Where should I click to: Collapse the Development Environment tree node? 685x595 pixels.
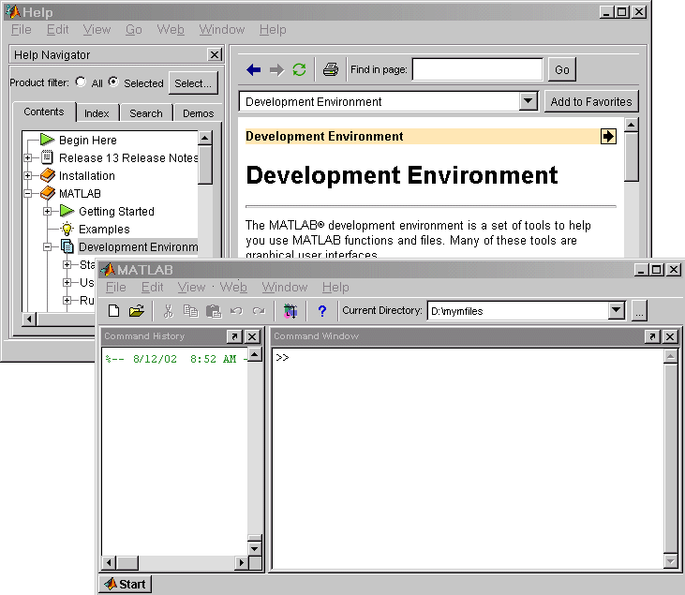pyautogui.click(x=48, y=247)
